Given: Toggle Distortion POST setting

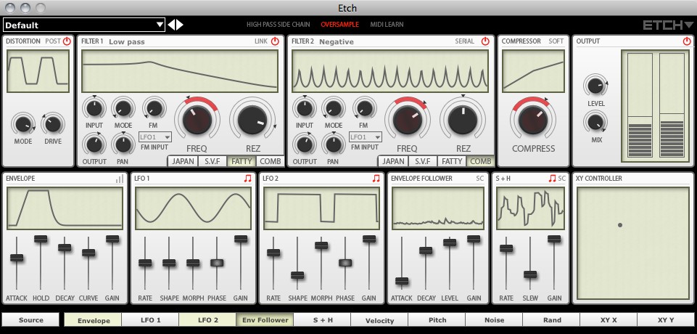Looking at the screenshot, I should click(x=52, y=41).
